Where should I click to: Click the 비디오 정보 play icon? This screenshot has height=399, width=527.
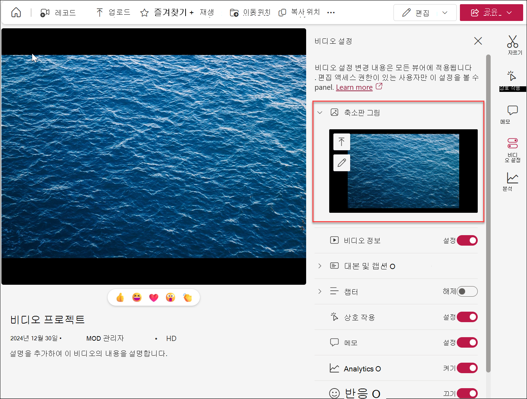[x=334, y=240]
